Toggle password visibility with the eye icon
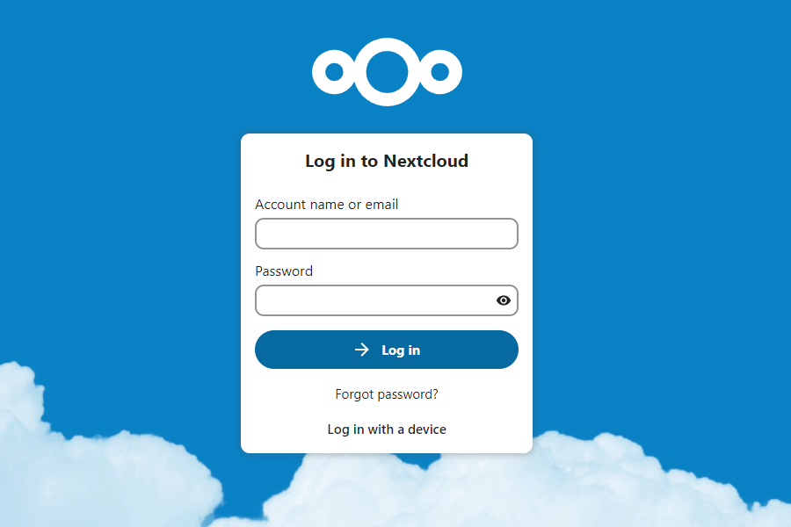This screenshot has width=791, height=527. point(504,300)
